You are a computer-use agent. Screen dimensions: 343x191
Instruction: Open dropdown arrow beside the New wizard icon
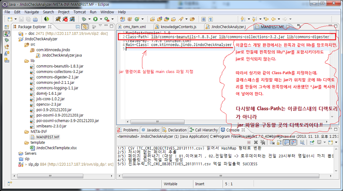[16, 19]
